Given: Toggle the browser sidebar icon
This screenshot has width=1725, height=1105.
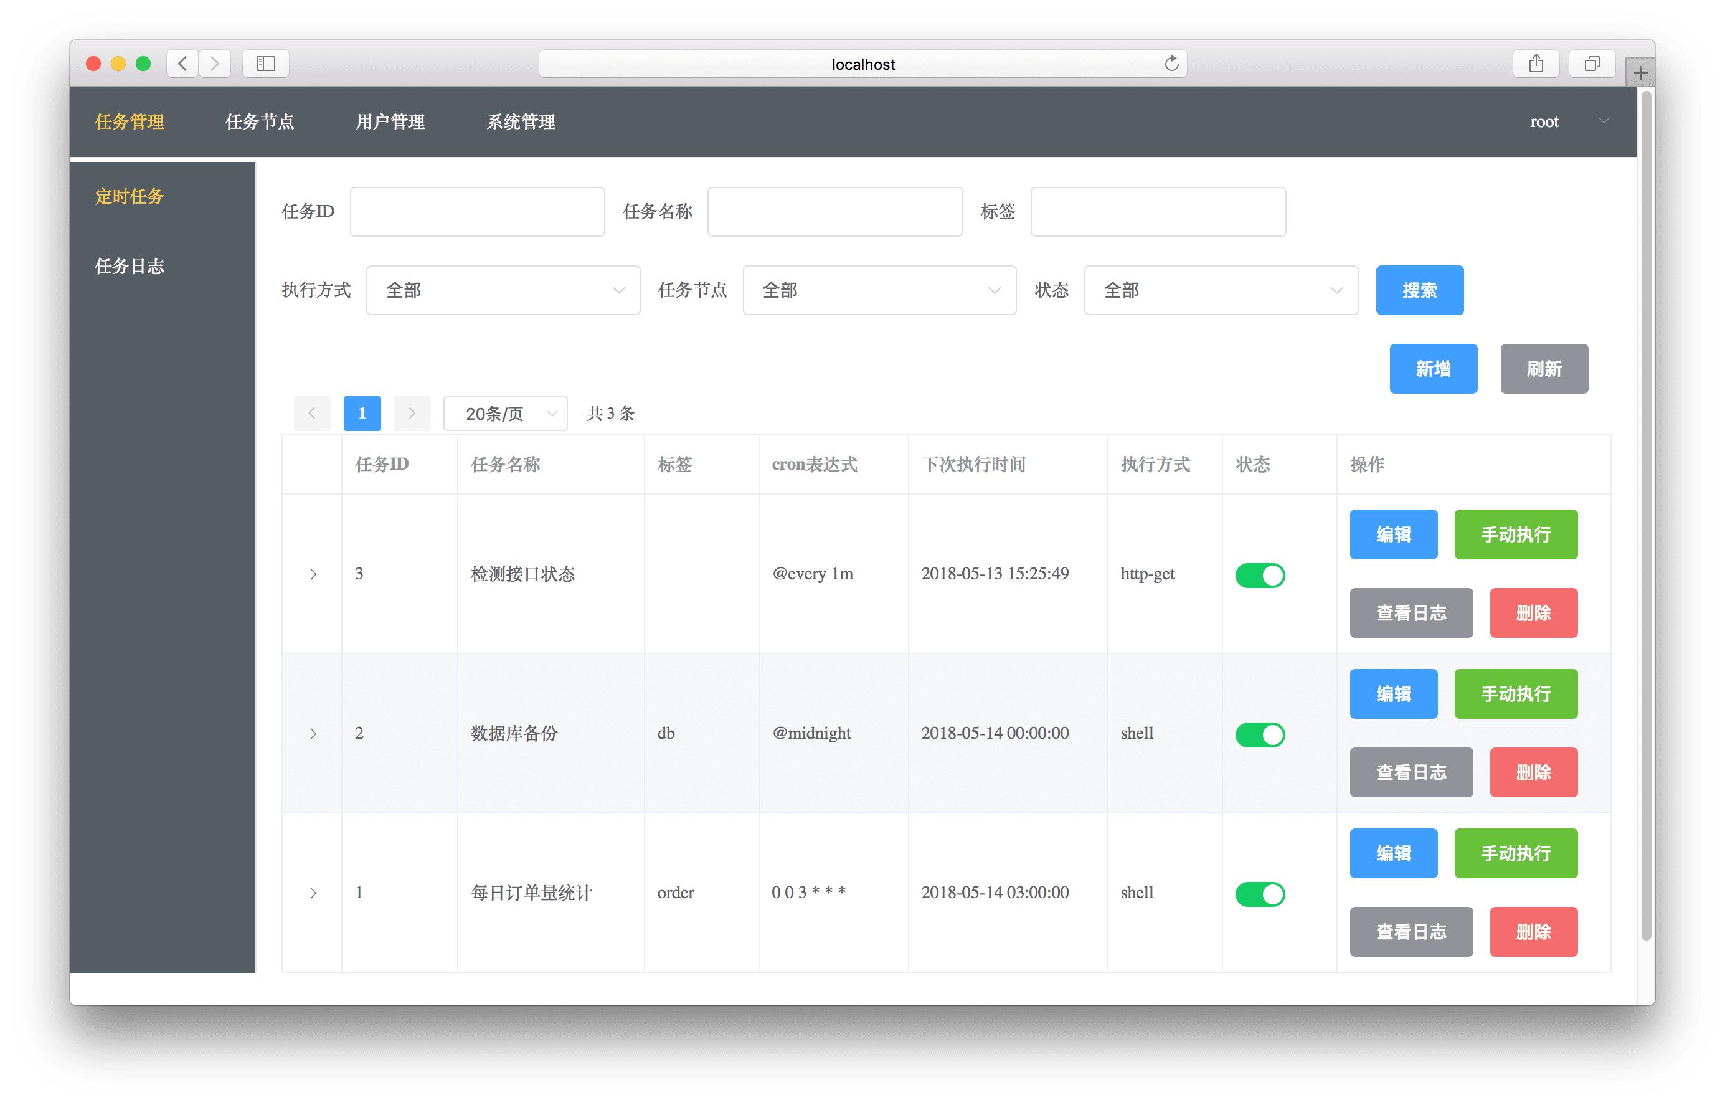Looking at the screenshot, I should point(265,63).
